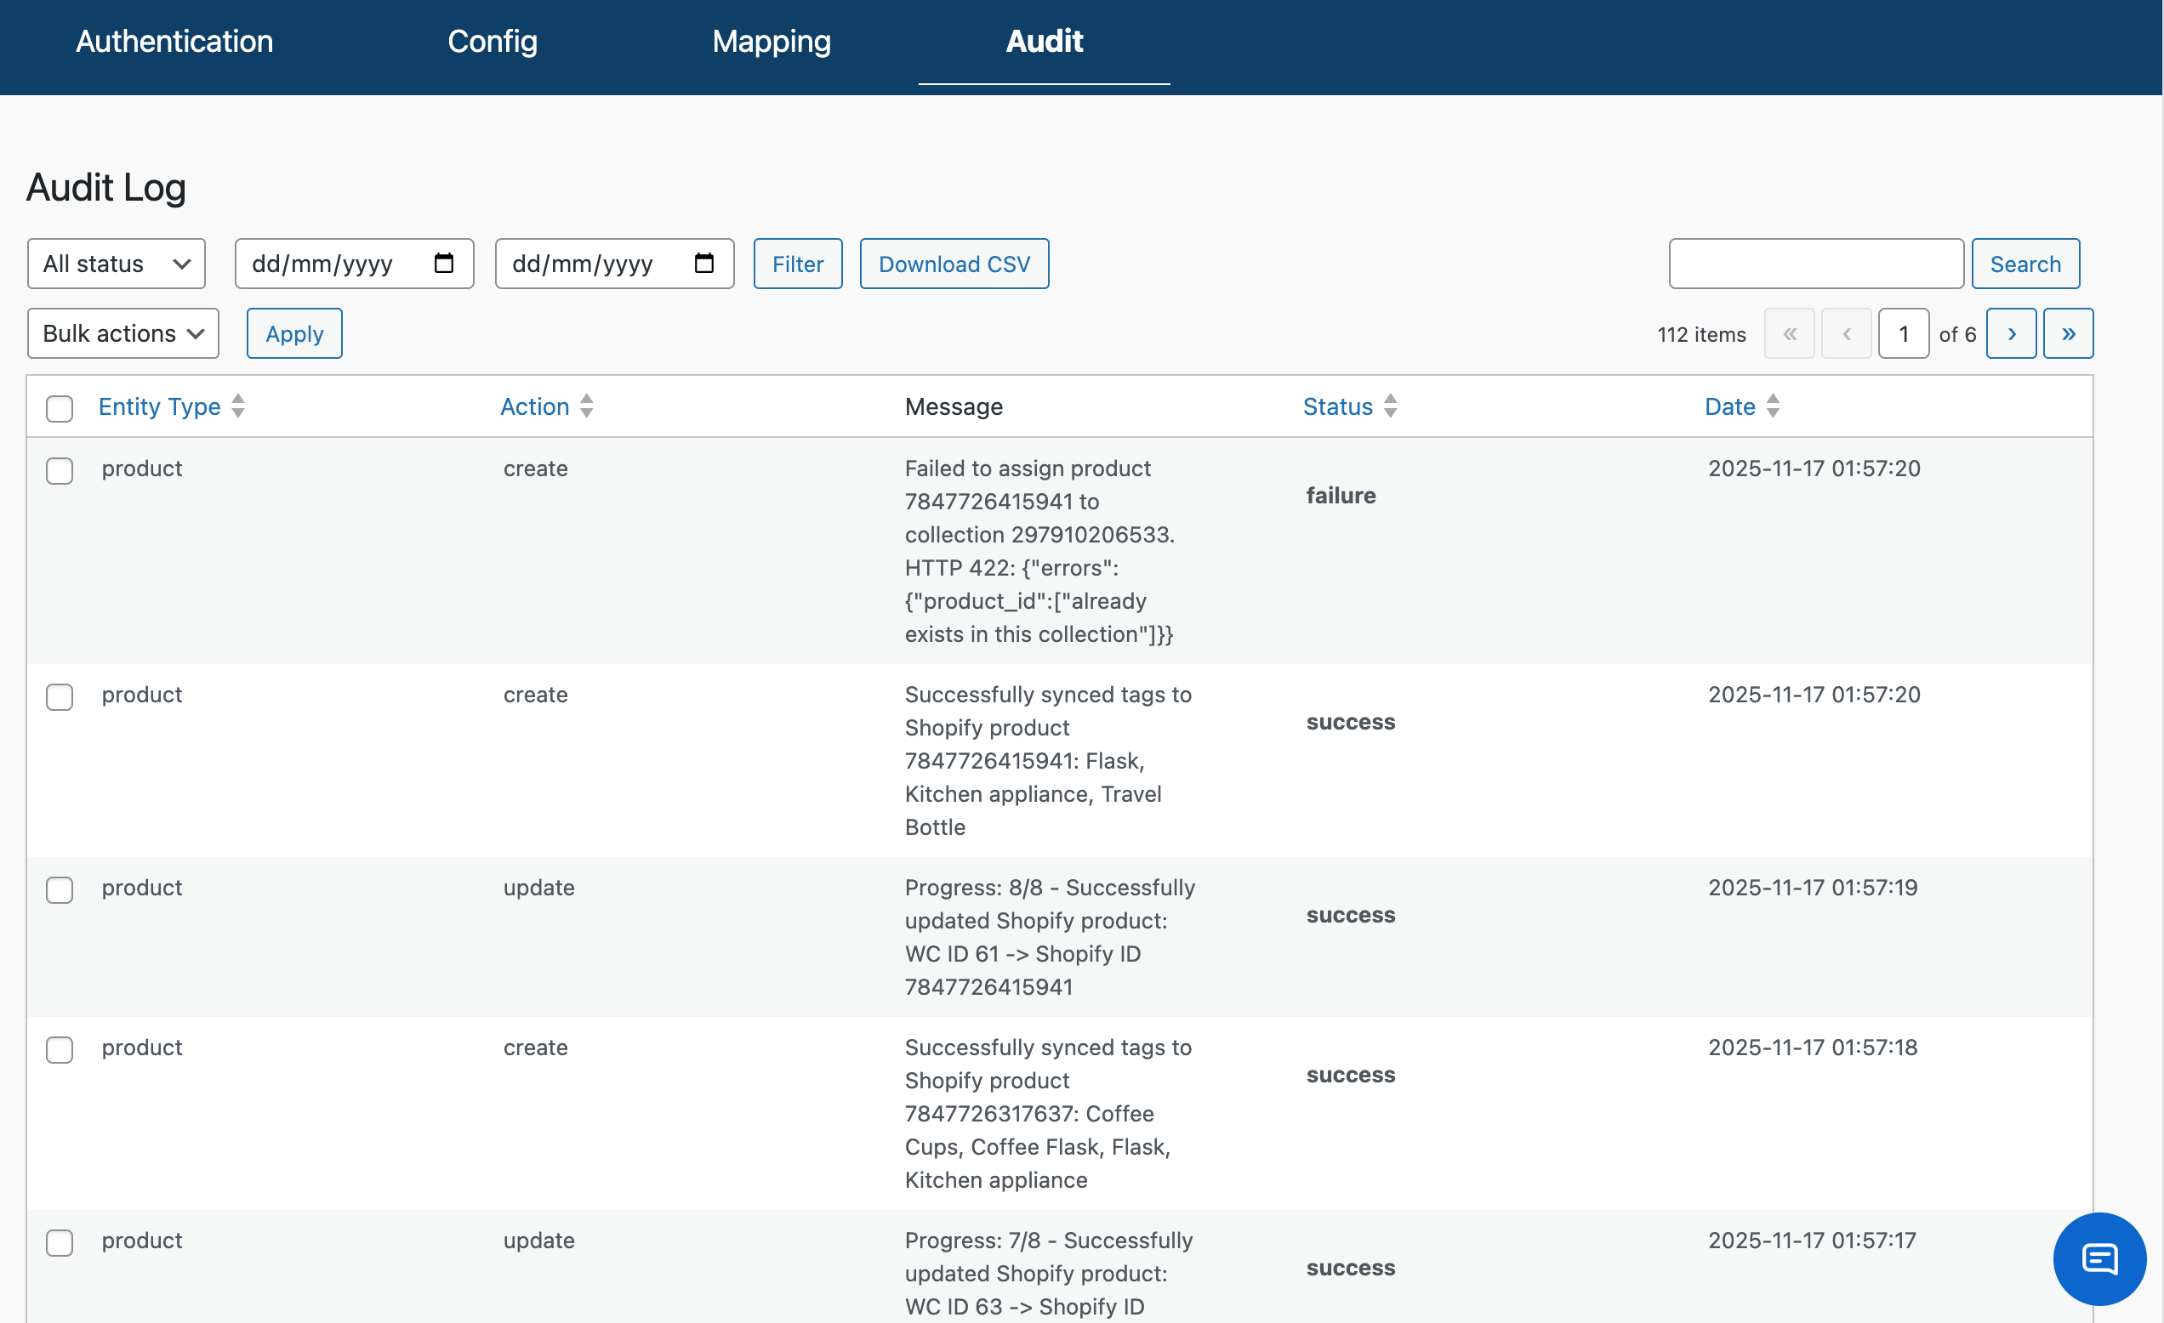Sort by Entity Type arrows icon
The width and height of the screenshot is (2164, 1323).
(238, 406)
